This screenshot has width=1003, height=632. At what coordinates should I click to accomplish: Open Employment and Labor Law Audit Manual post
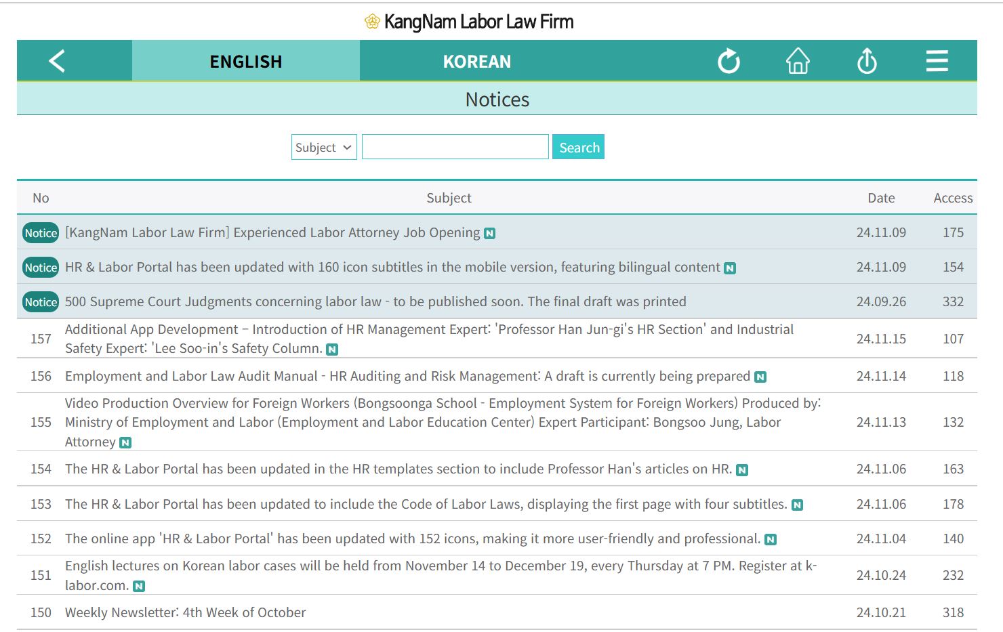click(407, 376)
